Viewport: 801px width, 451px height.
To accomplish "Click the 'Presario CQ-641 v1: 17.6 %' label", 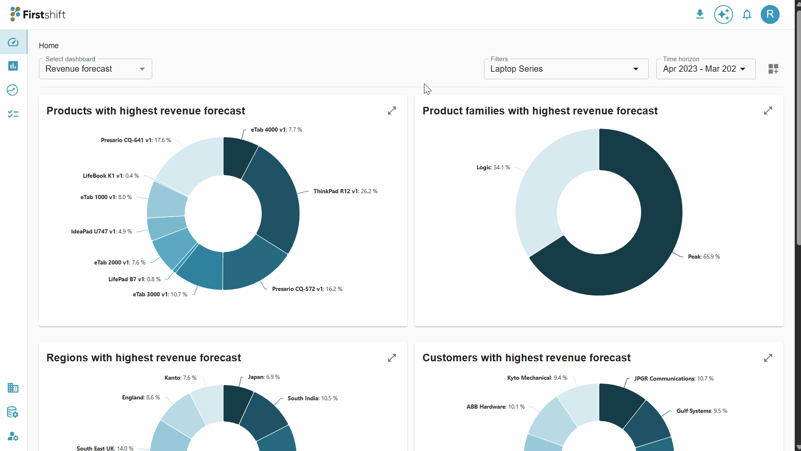I will click(136, 140).
